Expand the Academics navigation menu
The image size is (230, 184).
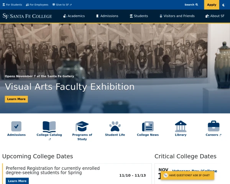tap(74, 16)
